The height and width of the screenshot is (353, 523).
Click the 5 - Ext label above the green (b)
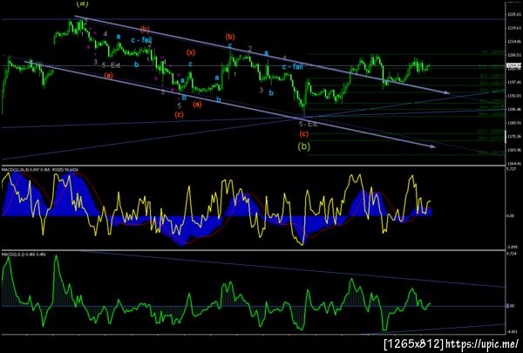[x=308, y=124]
